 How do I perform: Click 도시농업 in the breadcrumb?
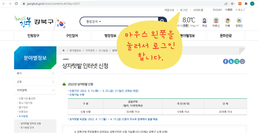pyautogui.click(x=103, y=50)
